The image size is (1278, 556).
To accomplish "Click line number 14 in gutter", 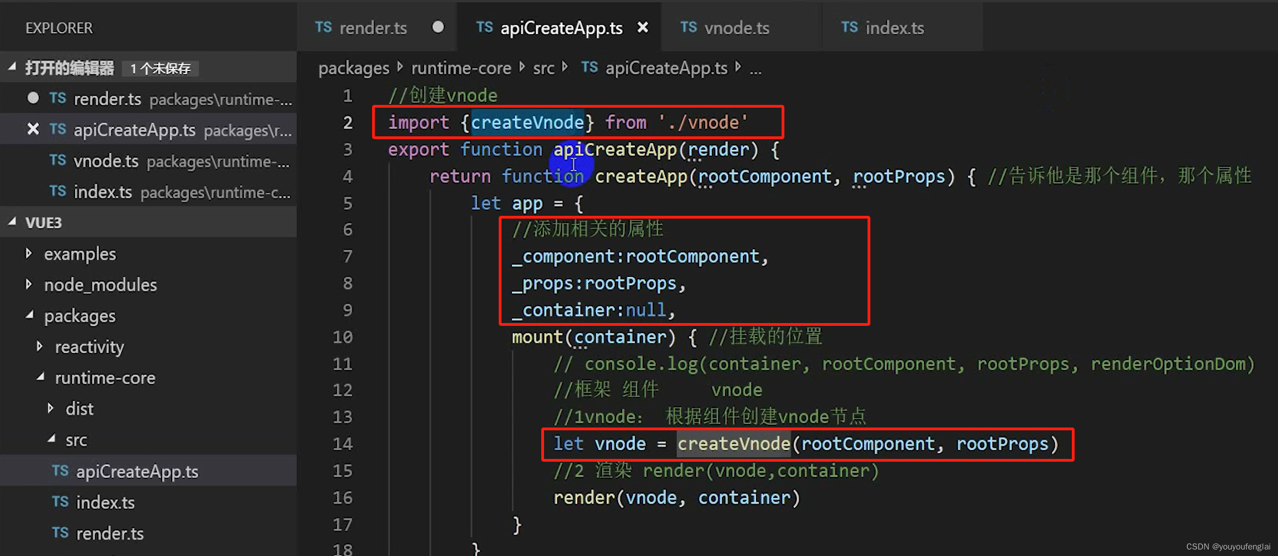I will click(343, 443).
